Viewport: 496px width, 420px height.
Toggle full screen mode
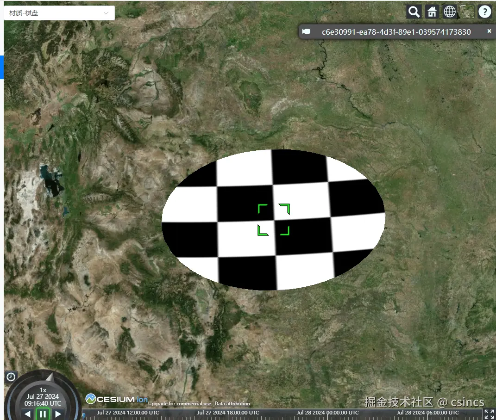(x=490, y=414)
